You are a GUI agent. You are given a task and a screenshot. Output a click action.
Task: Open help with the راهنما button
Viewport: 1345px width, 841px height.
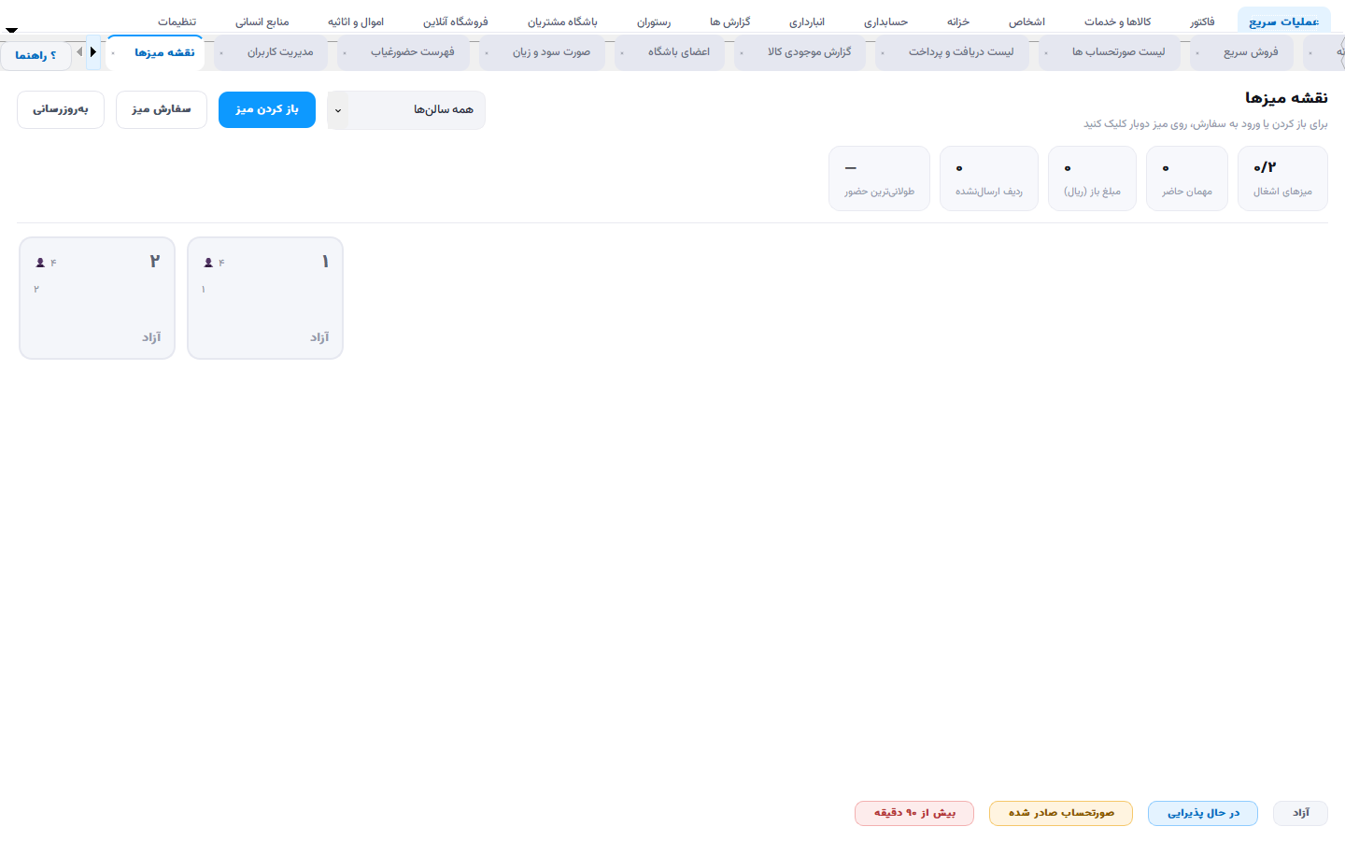tap(35, 55)
